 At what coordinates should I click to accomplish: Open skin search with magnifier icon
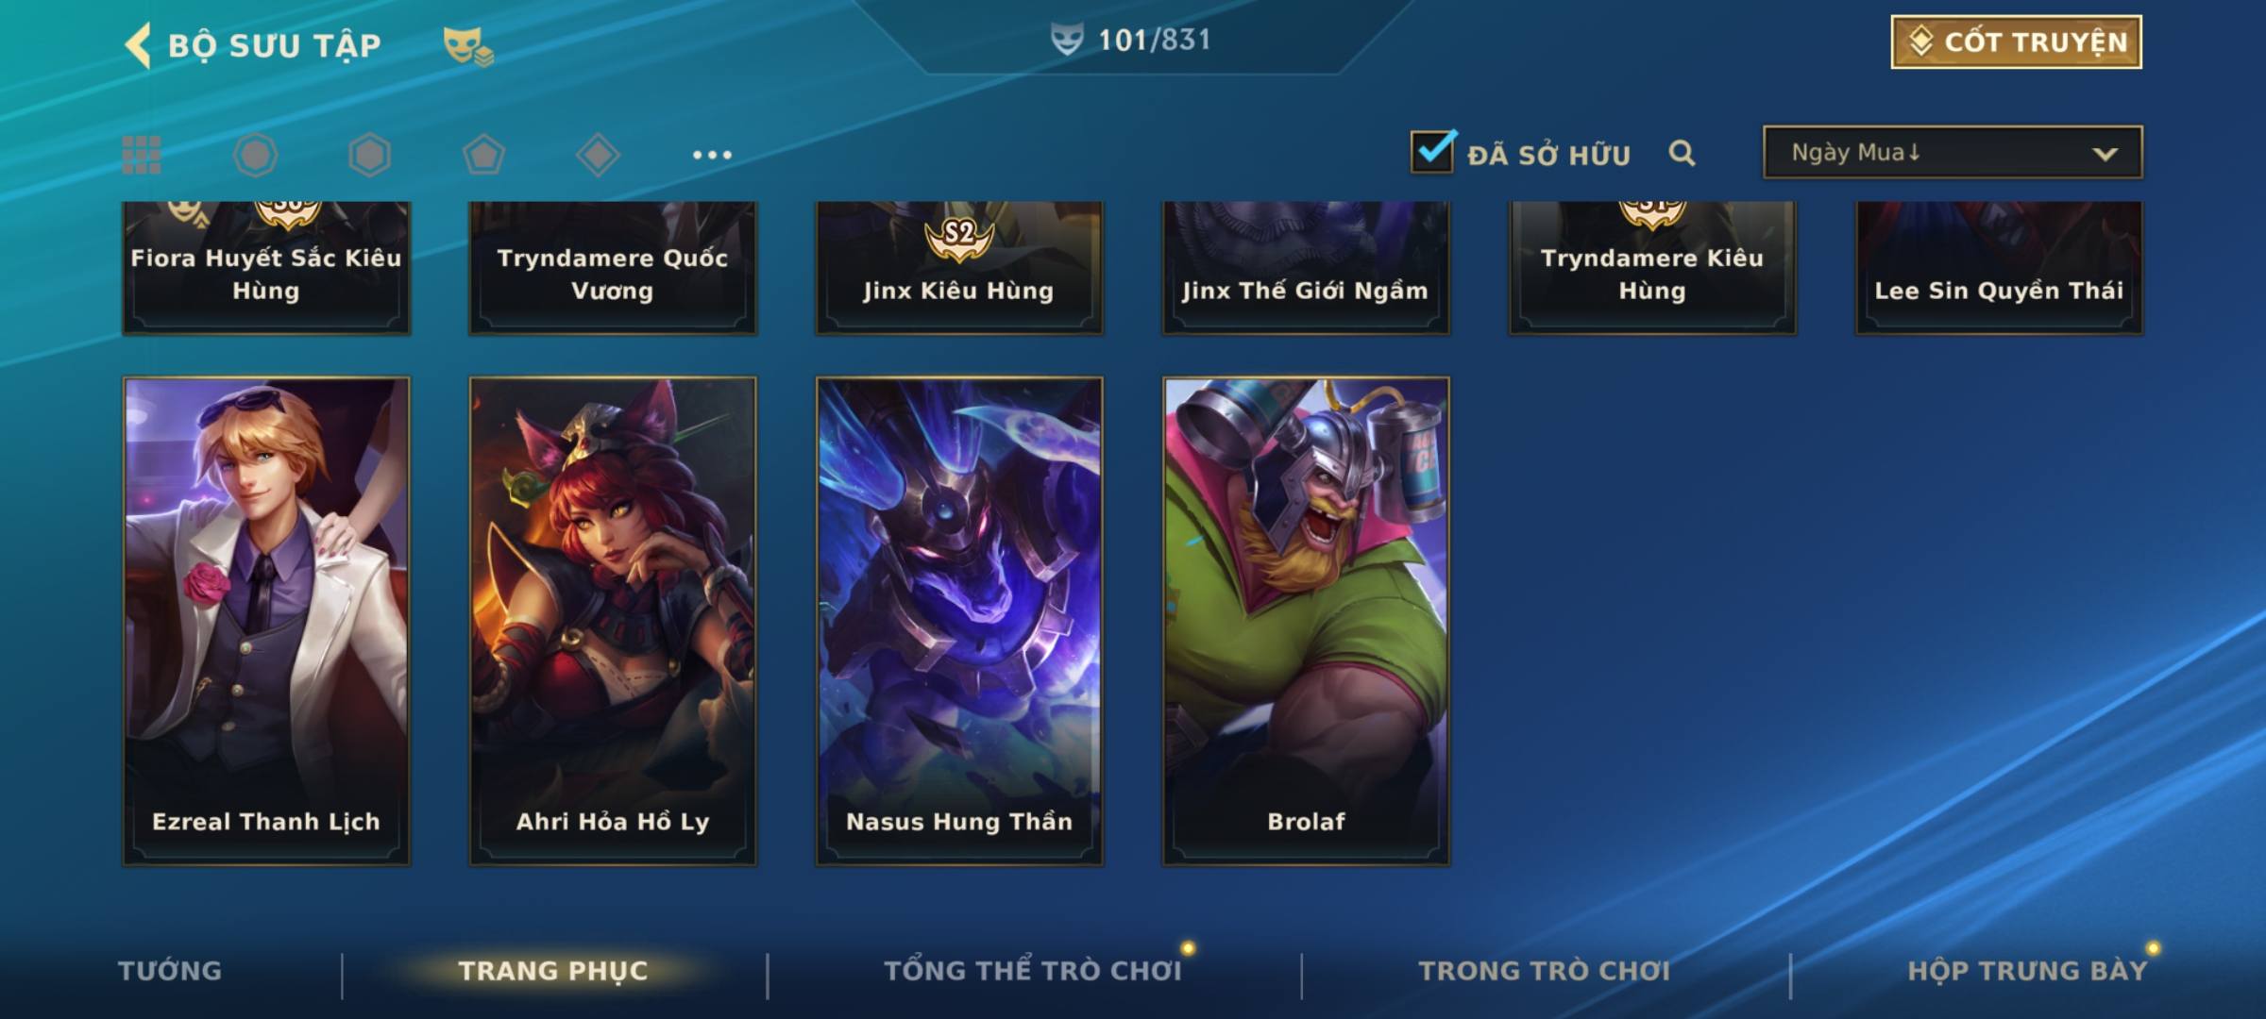(x=1682, y=153)
